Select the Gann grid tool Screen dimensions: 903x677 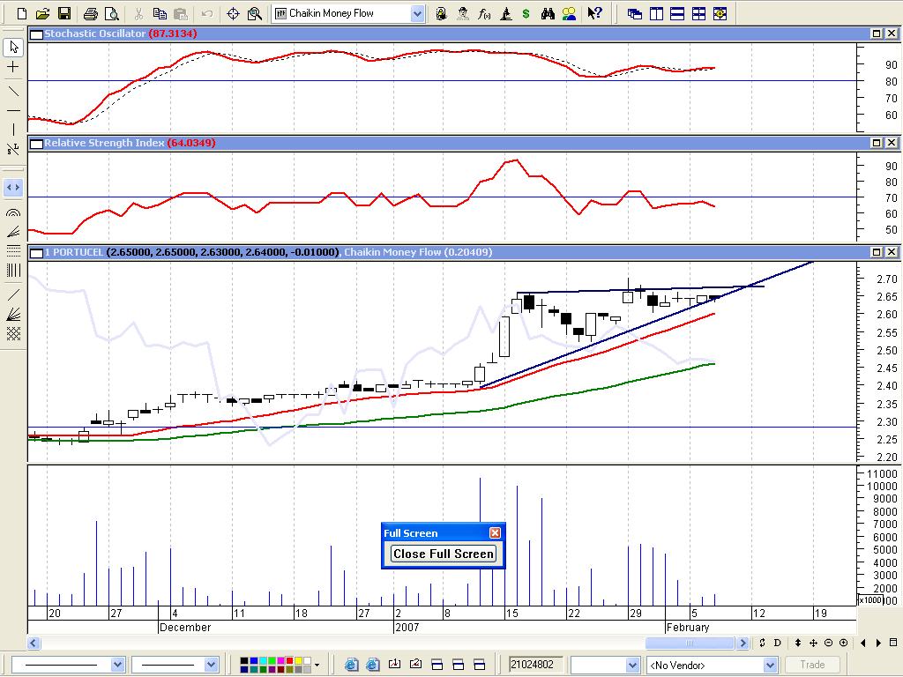pyautogui.click(x=13, y=334)
